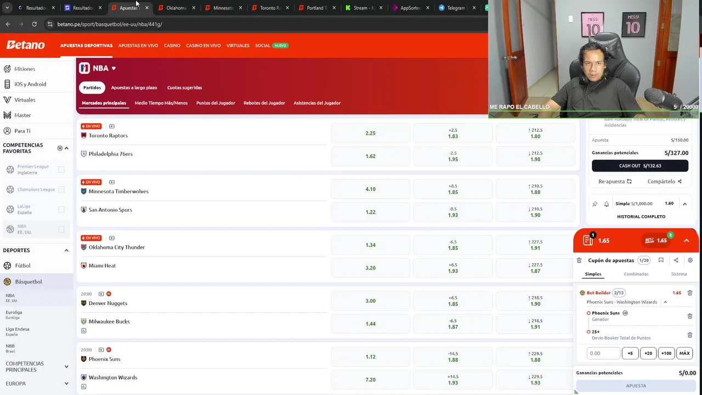The image size is (702, 395).
Task: Click the stats icon under Milwaukee Bucks
Action: point(83,331)
